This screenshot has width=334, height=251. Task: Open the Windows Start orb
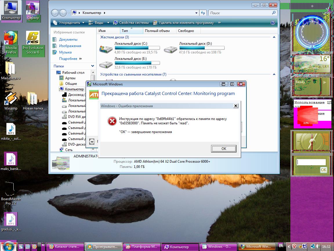[x=8, y=247]
